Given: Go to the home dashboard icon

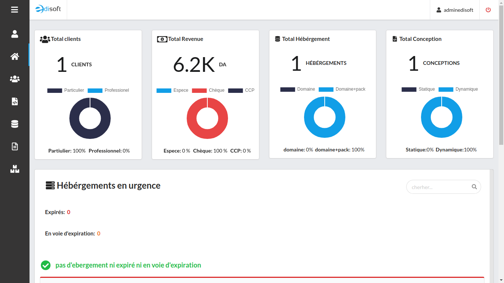Looking at the screenshot, I should point(14,56).
